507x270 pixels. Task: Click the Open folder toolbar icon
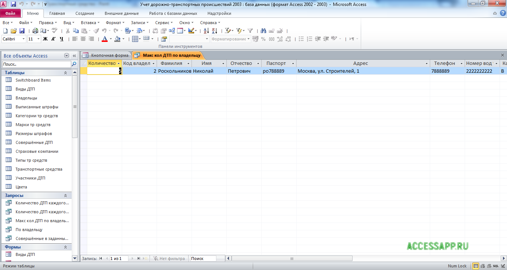13,31
